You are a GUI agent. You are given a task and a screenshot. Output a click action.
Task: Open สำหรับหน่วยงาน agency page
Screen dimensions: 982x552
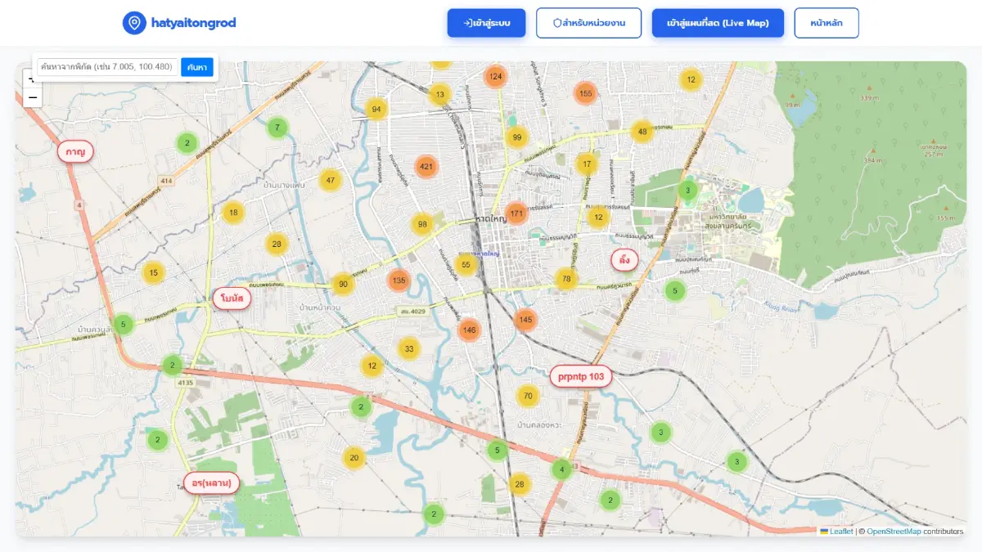point(588,23)
